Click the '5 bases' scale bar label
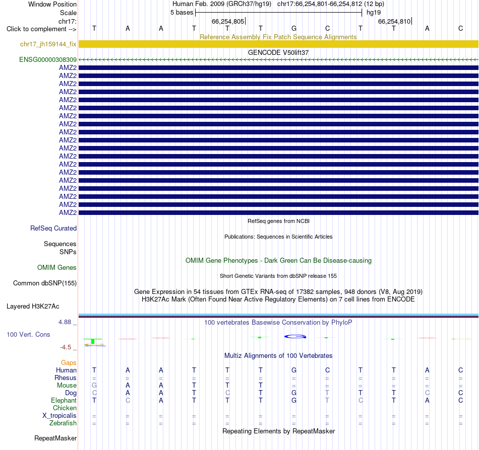 tap(182, 13)
